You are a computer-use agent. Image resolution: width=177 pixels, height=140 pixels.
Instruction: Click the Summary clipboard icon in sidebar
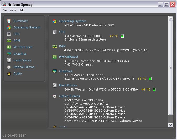pos(9,21)
